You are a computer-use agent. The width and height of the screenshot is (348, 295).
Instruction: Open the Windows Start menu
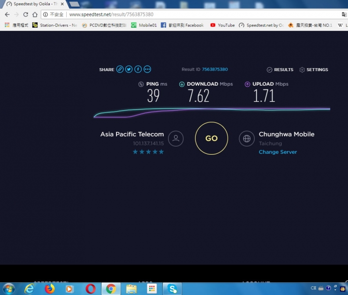tap(9, 289)
